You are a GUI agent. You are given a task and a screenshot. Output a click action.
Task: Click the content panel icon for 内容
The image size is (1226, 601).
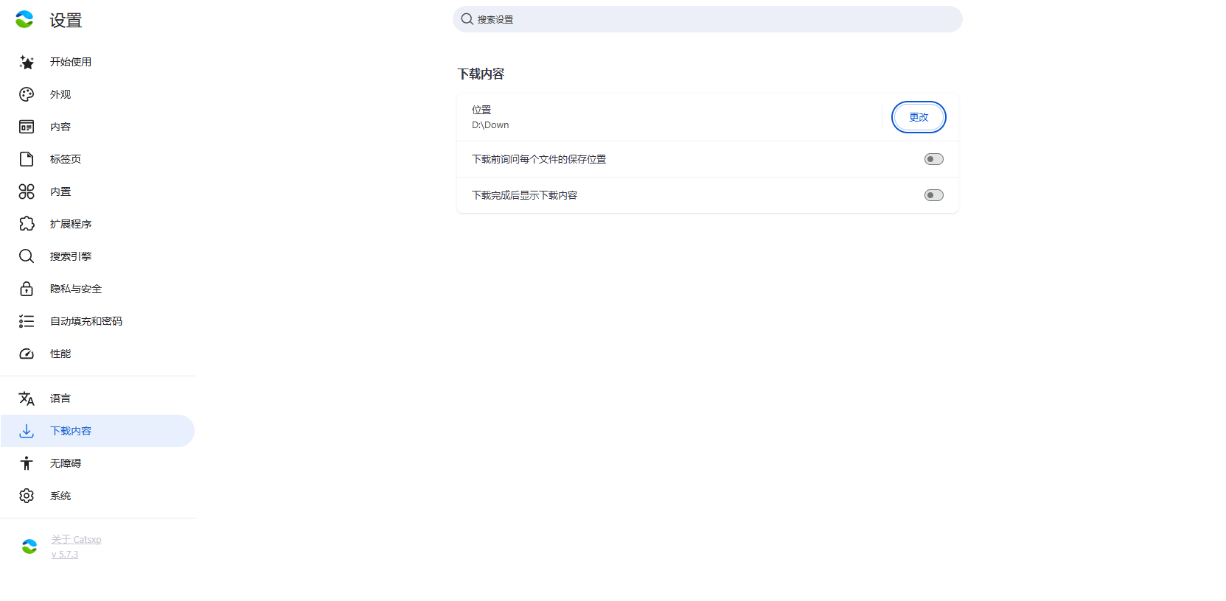click(27, 127)
